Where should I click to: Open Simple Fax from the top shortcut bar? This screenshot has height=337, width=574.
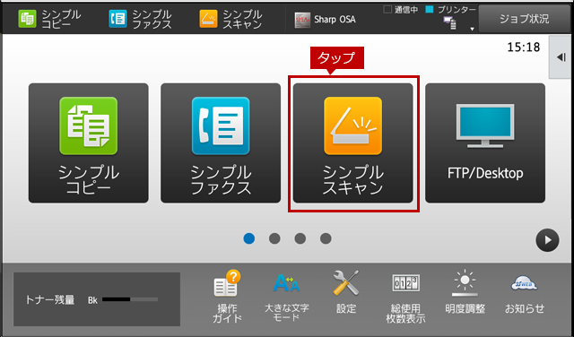(140, 19)
